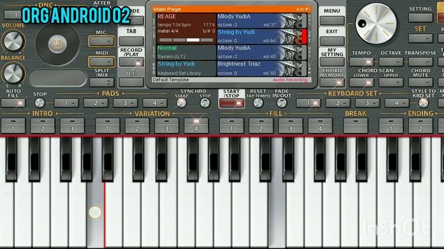Open MY SETTING button
Viewport: 444px width, 249px height.
click(332, 62)
